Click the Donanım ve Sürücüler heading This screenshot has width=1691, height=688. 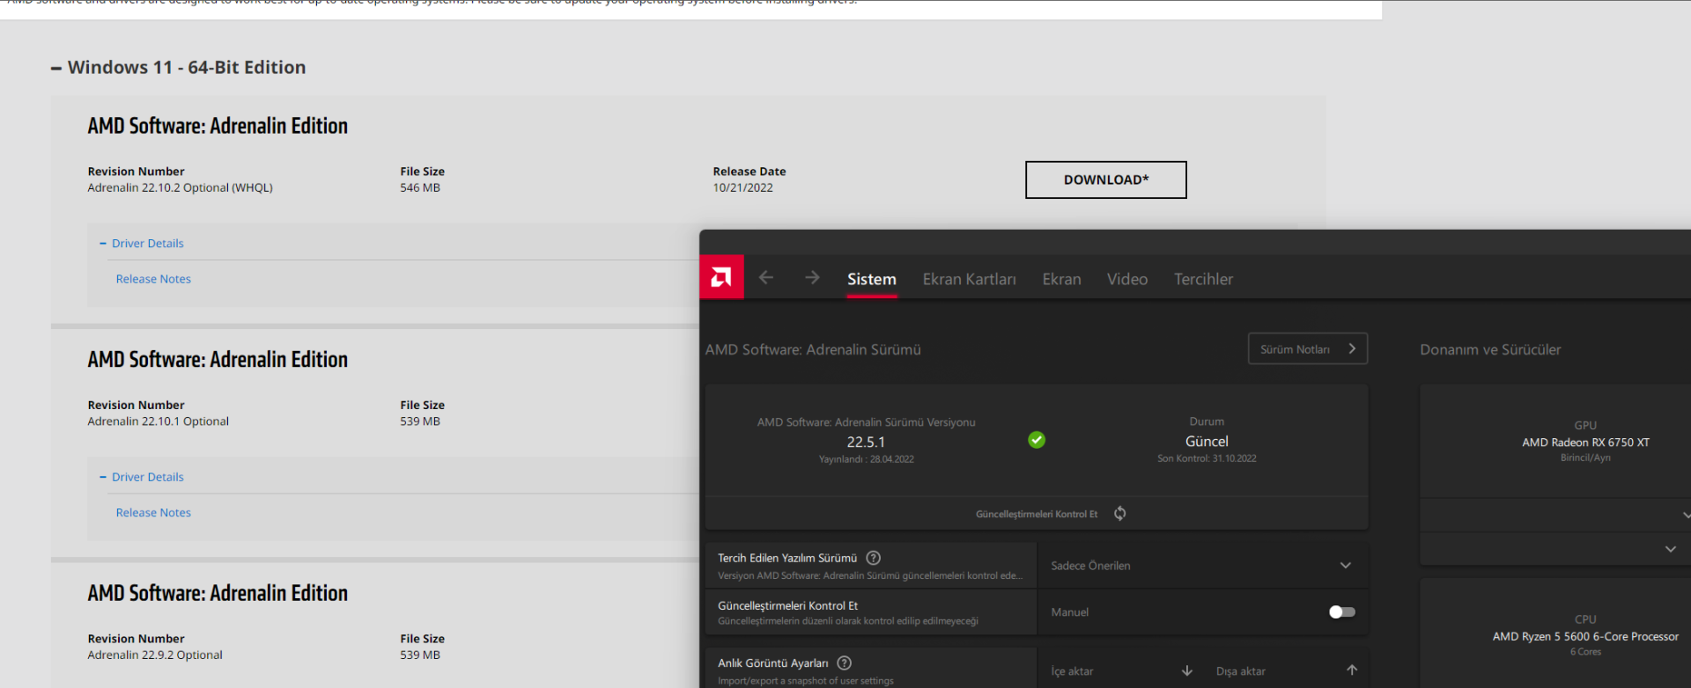tap(1490, 350)
